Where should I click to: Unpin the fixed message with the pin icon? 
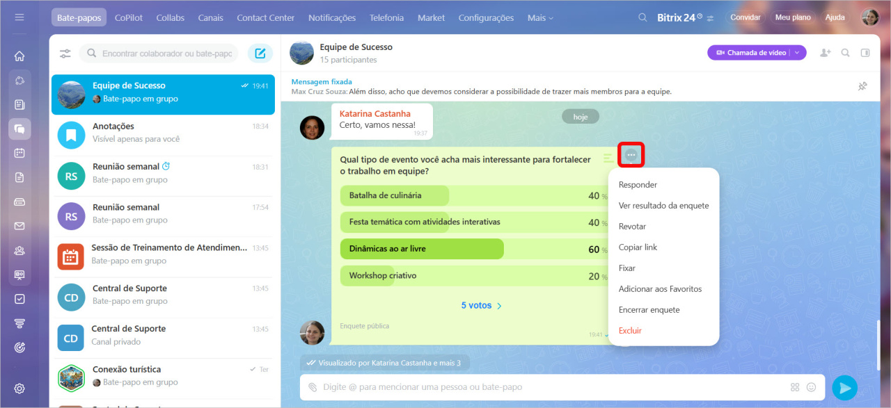(x=862, y=86)
